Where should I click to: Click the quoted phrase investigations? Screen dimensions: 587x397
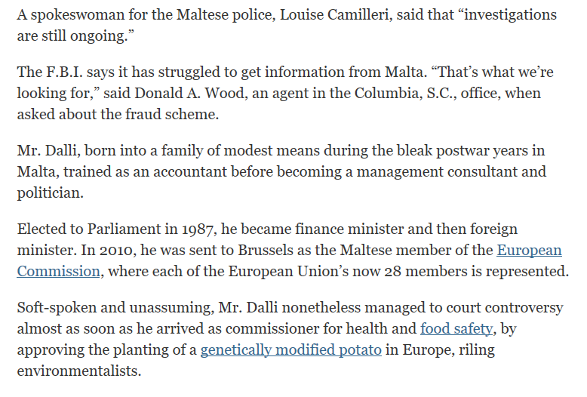click(511, 15)
